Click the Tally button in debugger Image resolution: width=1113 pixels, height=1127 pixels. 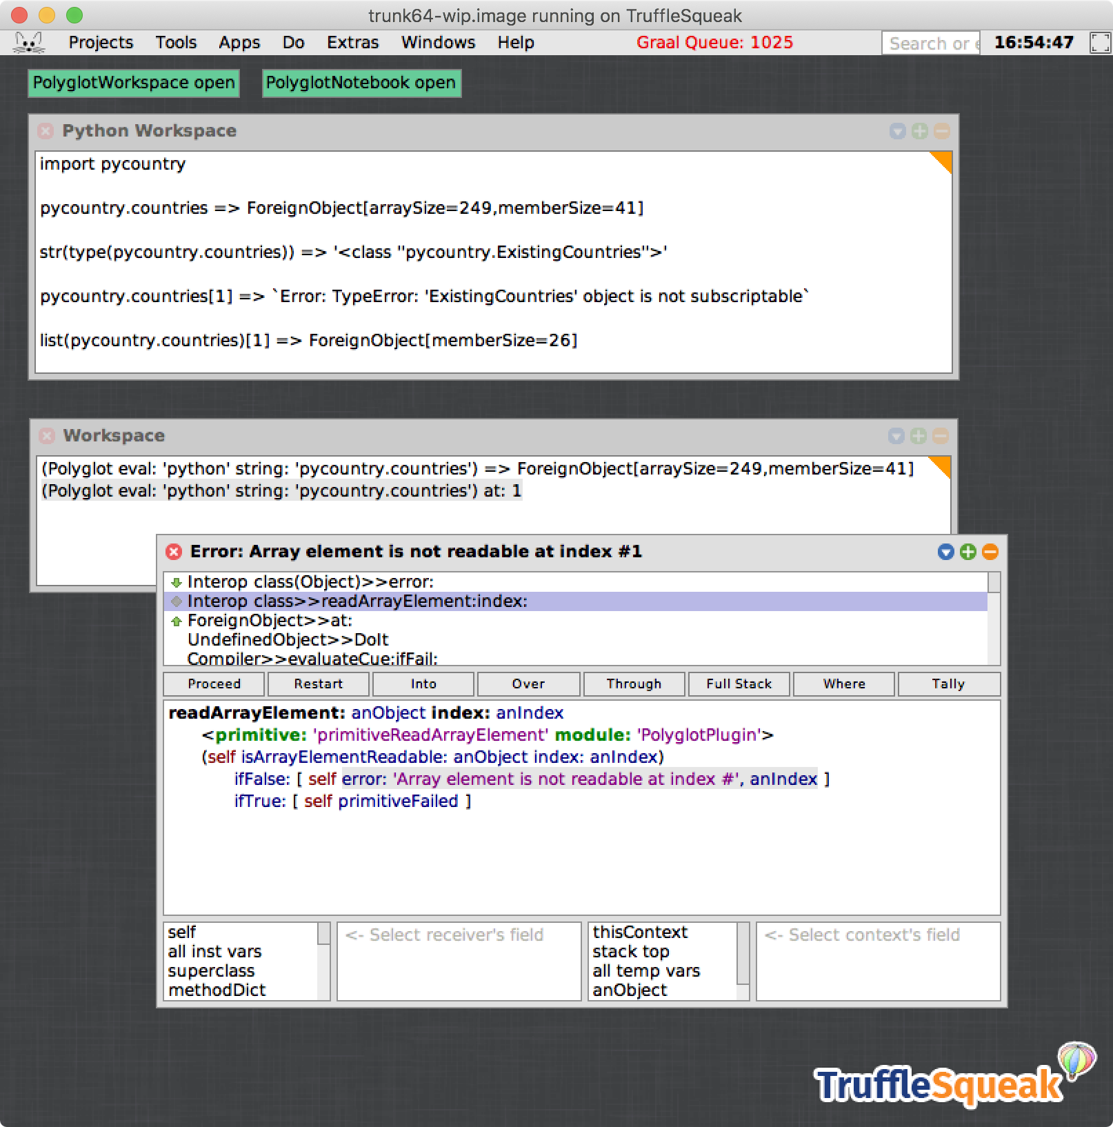948,684
